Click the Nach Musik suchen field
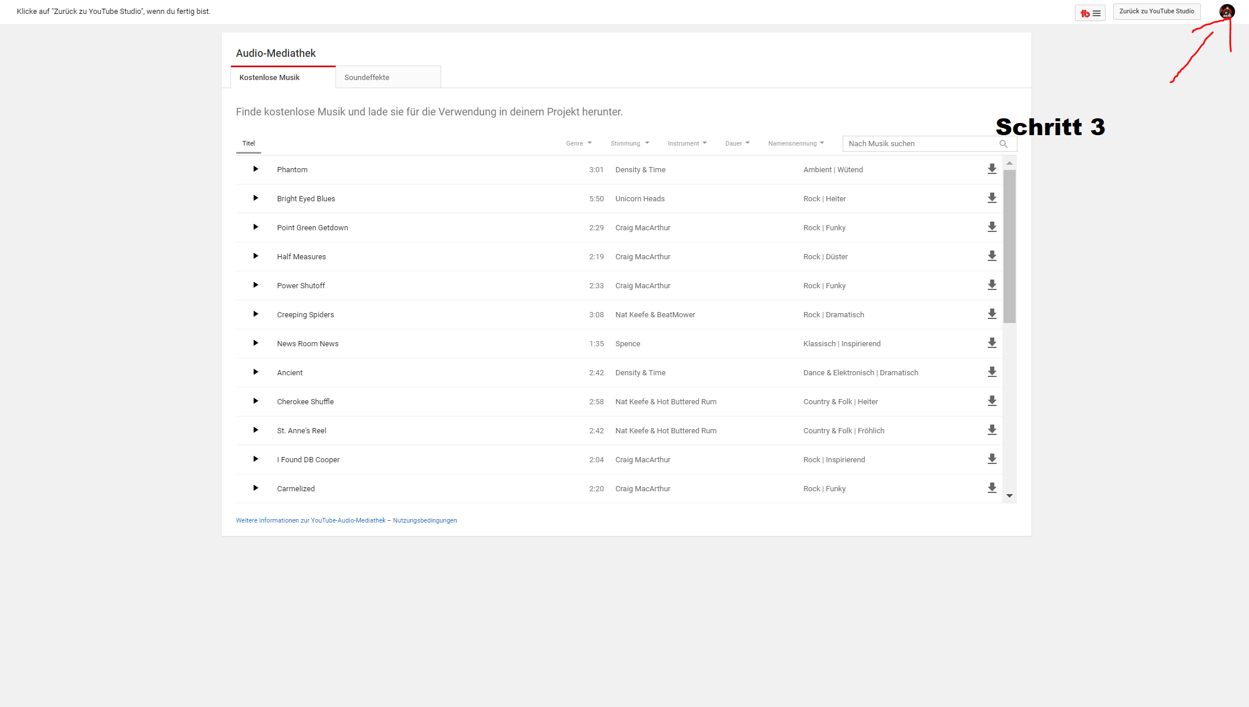The height and width of the screenshot is (707, 1249). pyautogui.click(x=920, y=144)
